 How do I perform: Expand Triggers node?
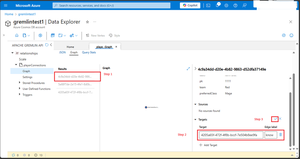(20, 94)
